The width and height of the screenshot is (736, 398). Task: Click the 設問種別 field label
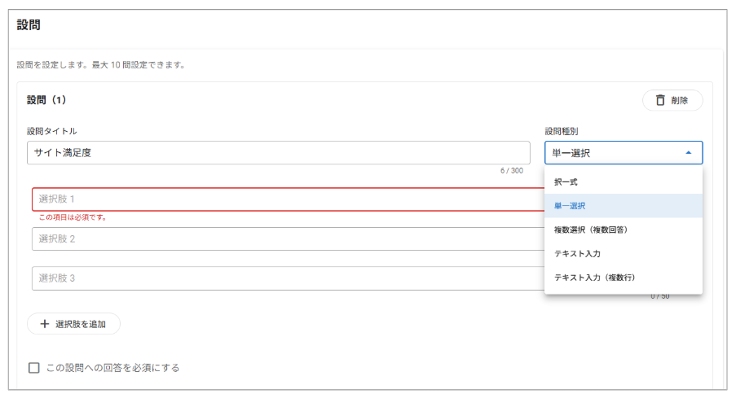click(562, 131)
